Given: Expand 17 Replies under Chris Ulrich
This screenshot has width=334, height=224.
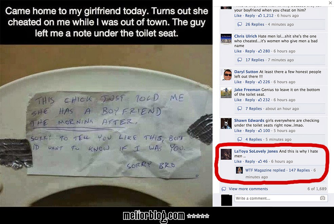Looking at the screenshot, I should click(x=255, y=60).
